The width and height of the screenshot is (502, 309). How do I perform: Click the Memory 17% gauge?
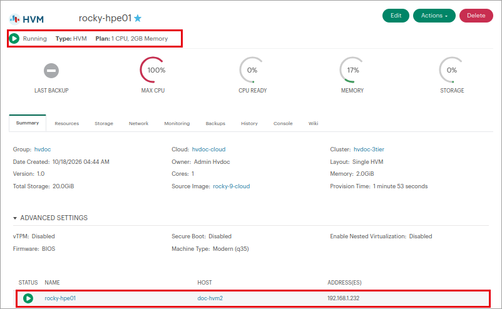[x=352, y=70]
